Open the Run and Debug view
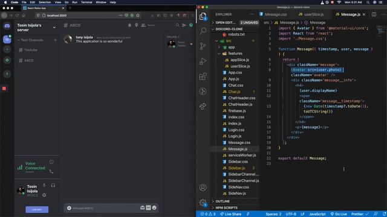Screen dimensions: 387x217 pos(203,61)
